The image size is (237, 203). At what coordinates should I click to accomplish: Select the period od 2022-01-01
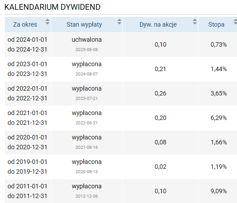(28, 89)
